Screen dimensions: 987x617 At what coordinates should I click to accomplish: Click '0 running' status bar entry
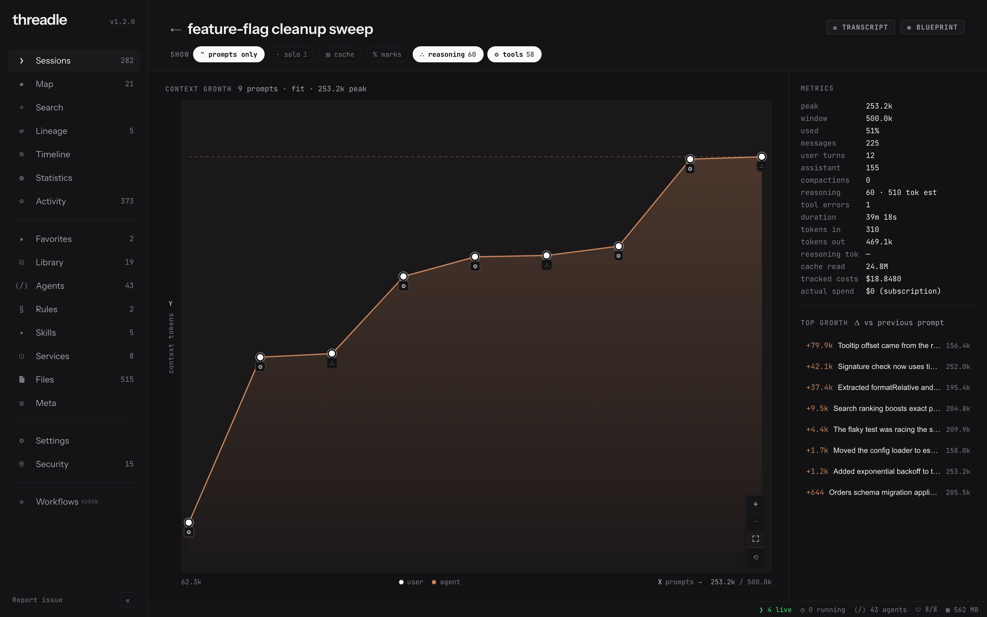click(x=823, y=610)
